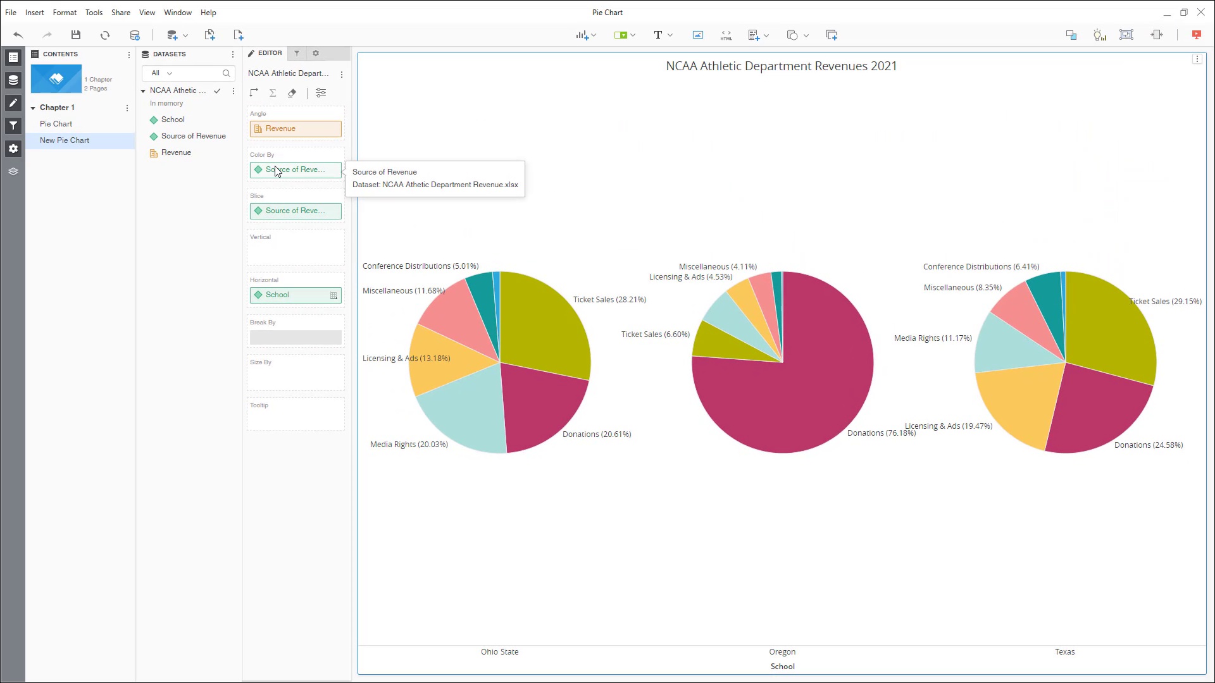This screenshot has height=683, width=1215.
Task: Switch to the filter tab beside Editor
Action: pyautogui.click(x=297, y=54)
